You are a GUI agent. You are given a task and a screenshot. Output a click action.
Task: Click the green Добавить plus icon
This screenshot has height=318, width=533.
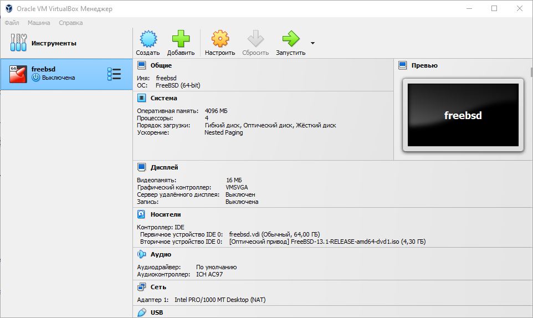(181, 39)
